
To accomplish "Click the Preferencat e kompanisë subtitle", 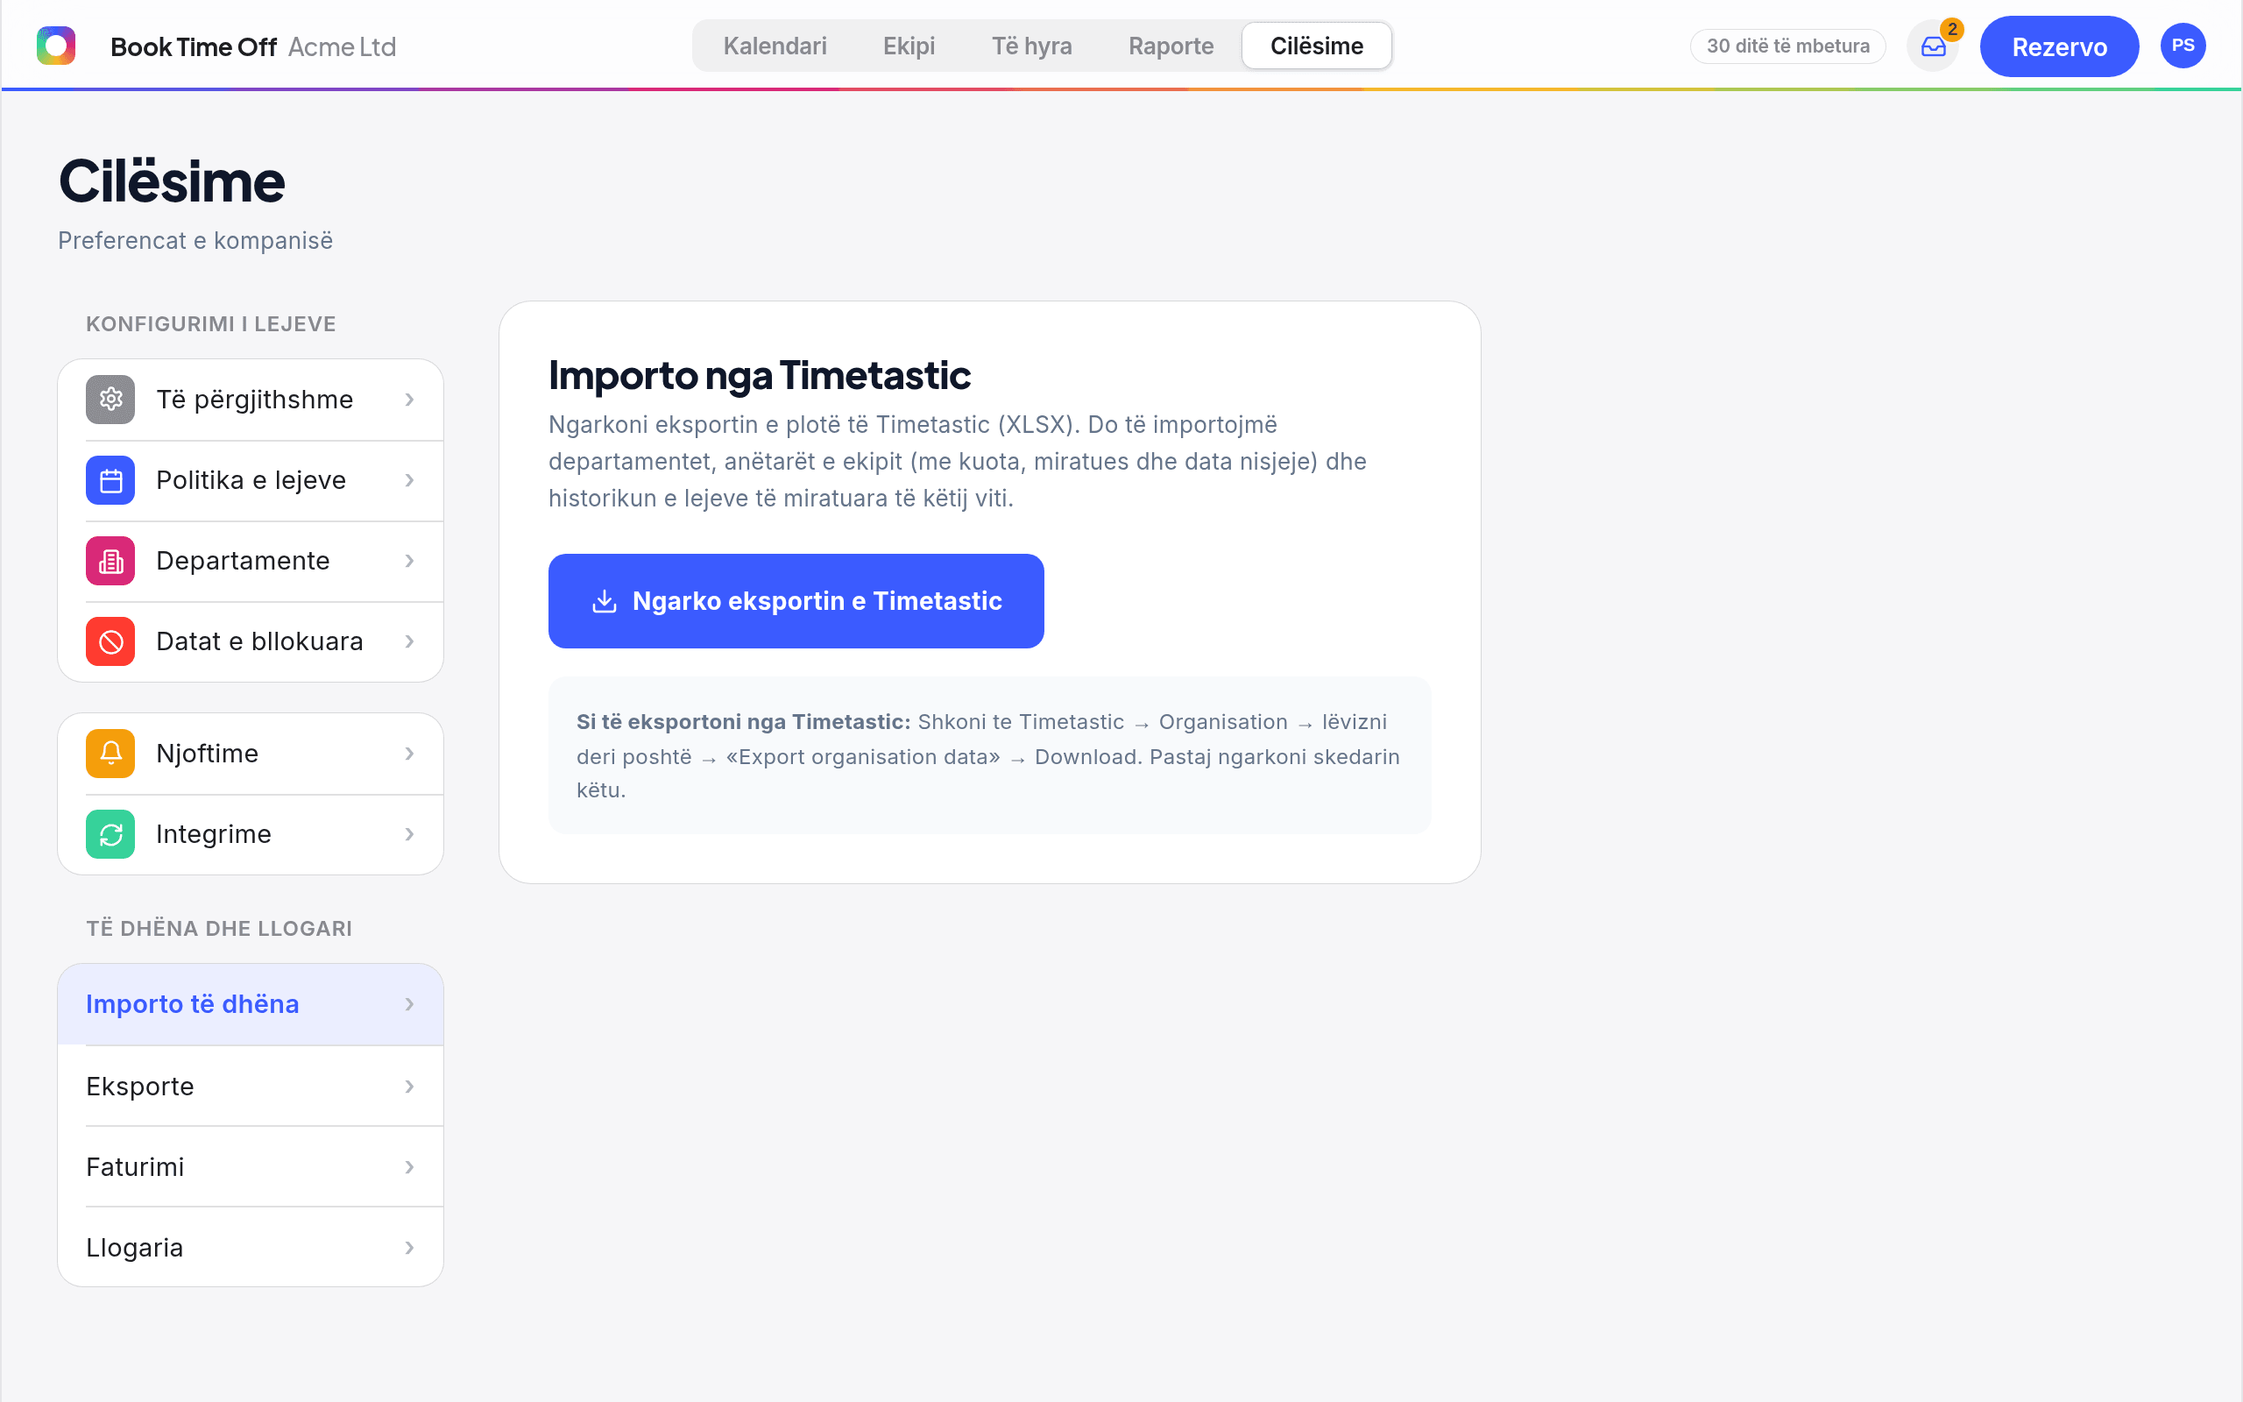I will 195,241.
